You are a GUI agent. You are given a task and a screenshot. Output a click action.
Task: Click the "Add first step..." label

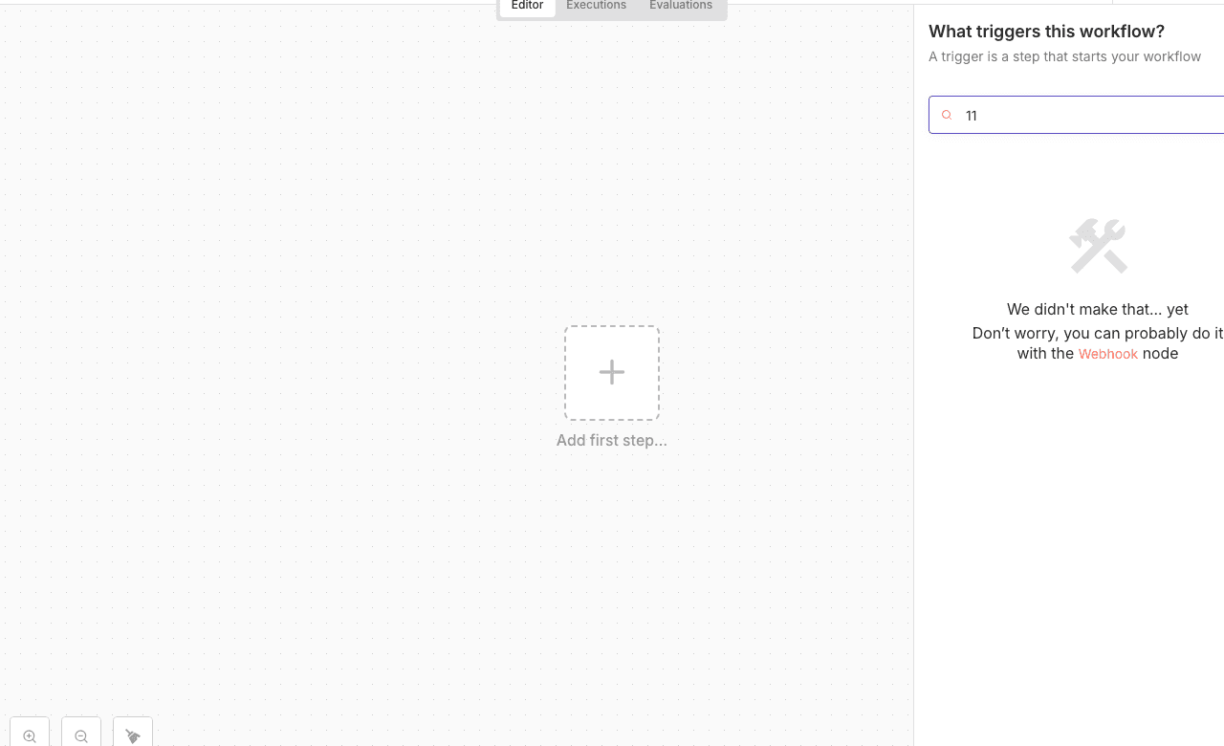point(612,441)
